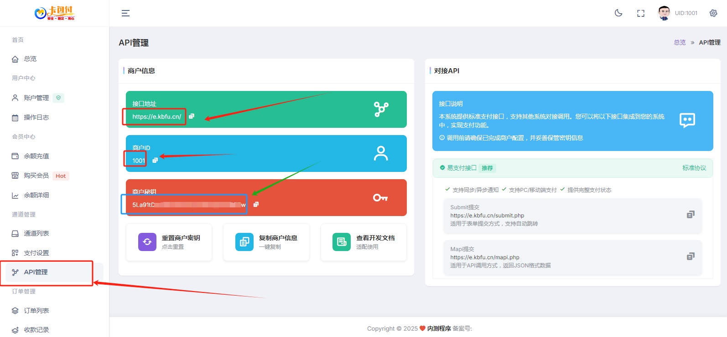Copy the merchant secret key
The height and width of the screenshot is (337, 727).
coord(256,205)
